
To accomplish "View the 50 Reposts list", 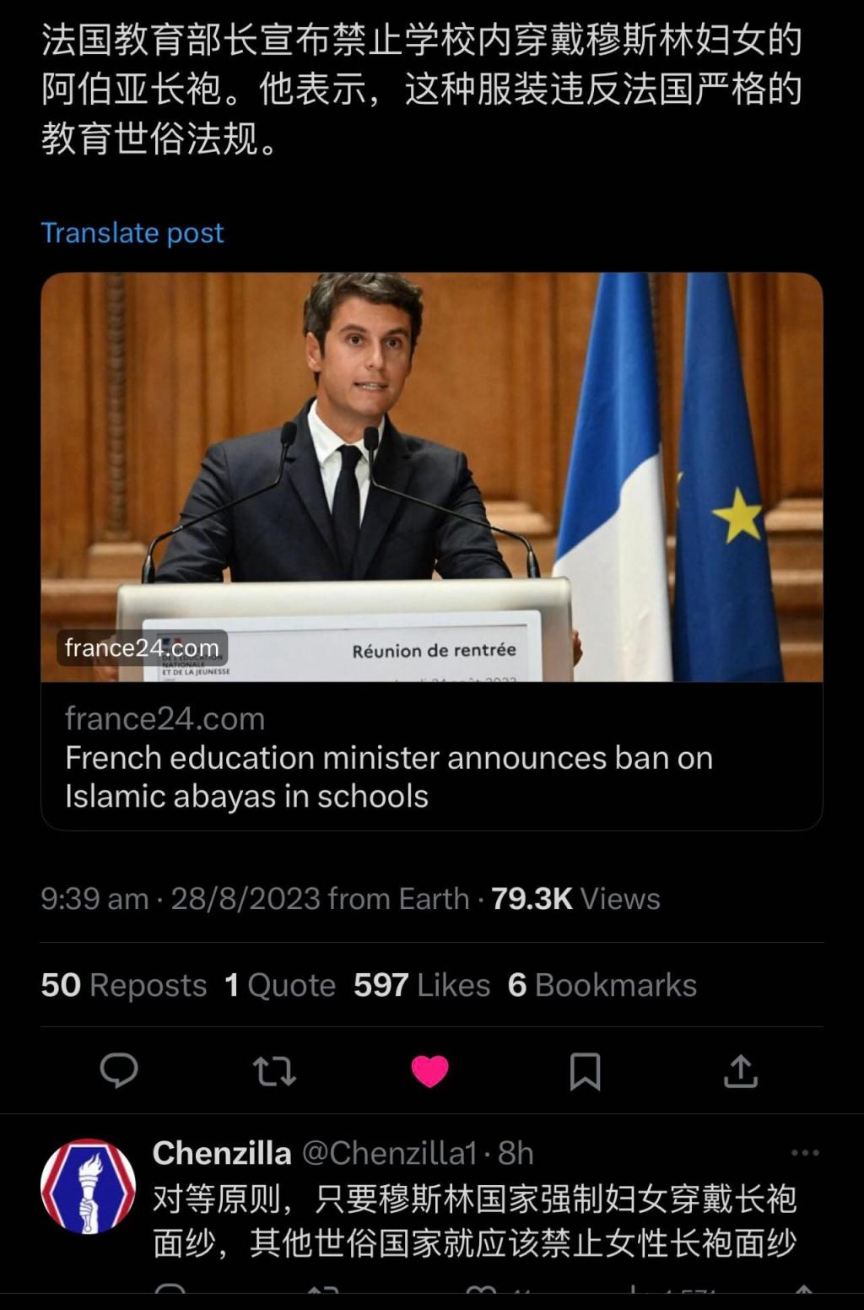I will (x=124, y=985).
